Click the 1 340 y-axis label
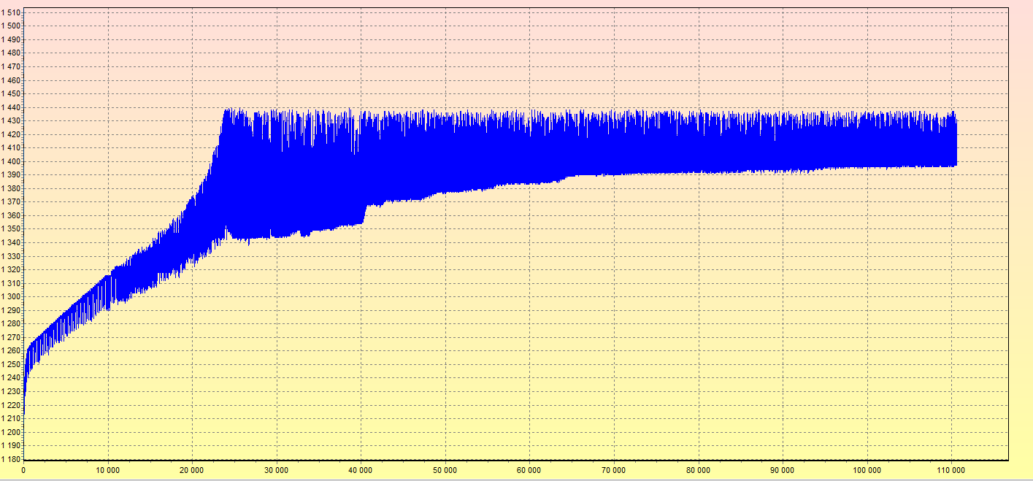Viewport: 1033px width, 481px height. 11,242
